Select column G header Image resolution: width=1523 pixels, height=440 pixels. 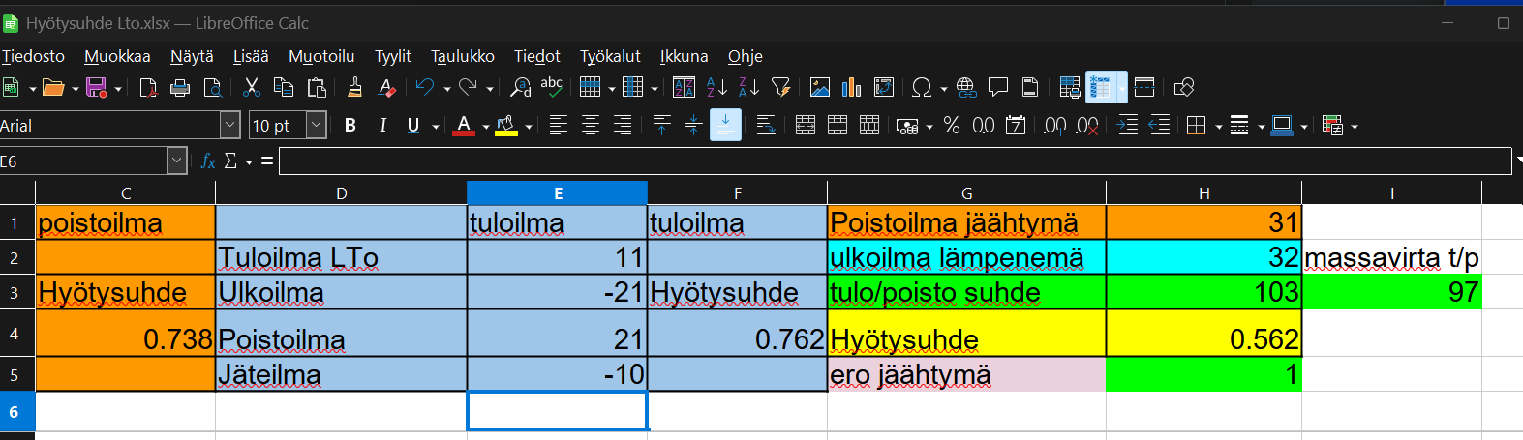tap(966, 193)
